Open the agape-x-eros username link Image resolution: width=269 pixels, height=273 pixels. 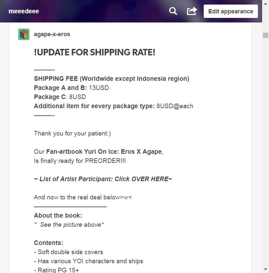pos(52,34)
